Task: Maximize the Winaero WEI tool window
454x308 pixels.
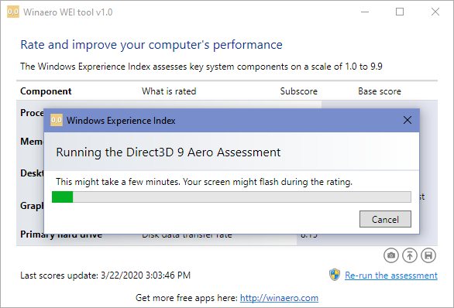Action: (x=400, y=12)
